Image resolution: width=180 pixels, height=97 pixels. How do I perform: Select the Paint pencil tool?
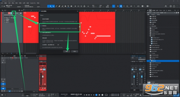pyautogui.click(x=62, y=6)
